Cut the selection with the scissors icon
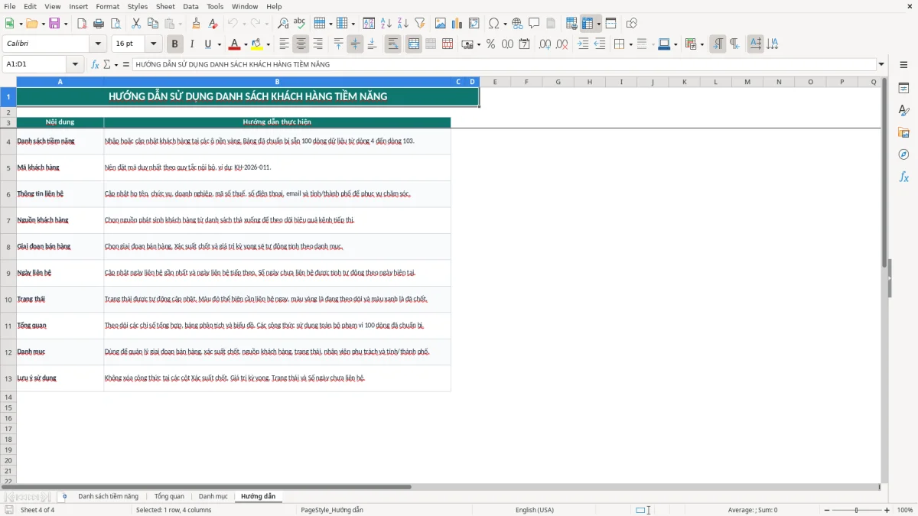The image size is (918, 516). tap(135, 24)
